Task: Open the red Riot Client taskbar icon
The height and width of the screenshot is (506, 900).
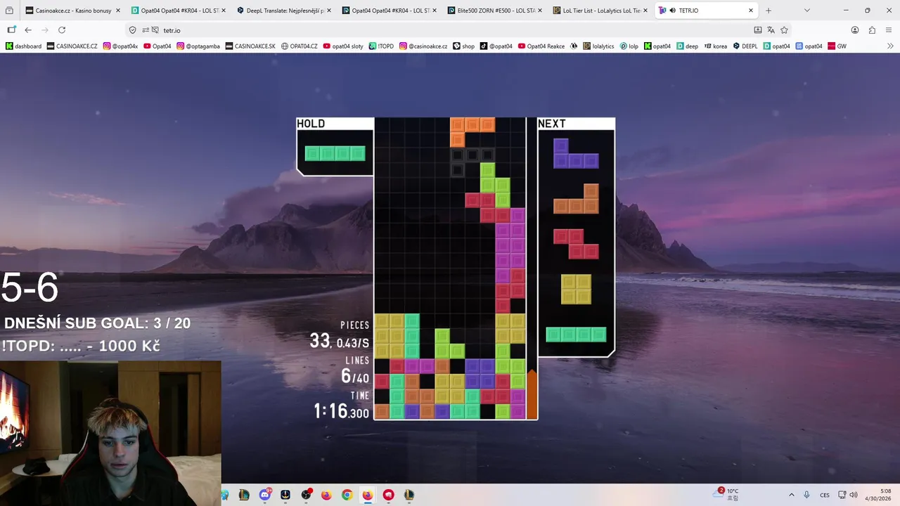Action: coord(388,495)
